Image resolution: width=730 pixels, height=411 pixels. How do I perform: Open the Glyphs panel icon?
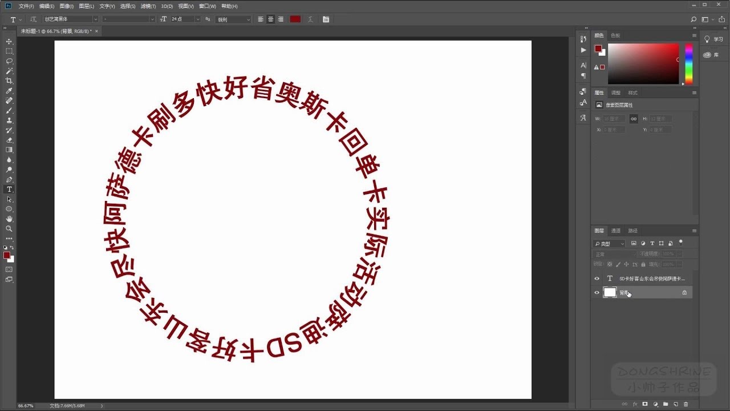583,118
